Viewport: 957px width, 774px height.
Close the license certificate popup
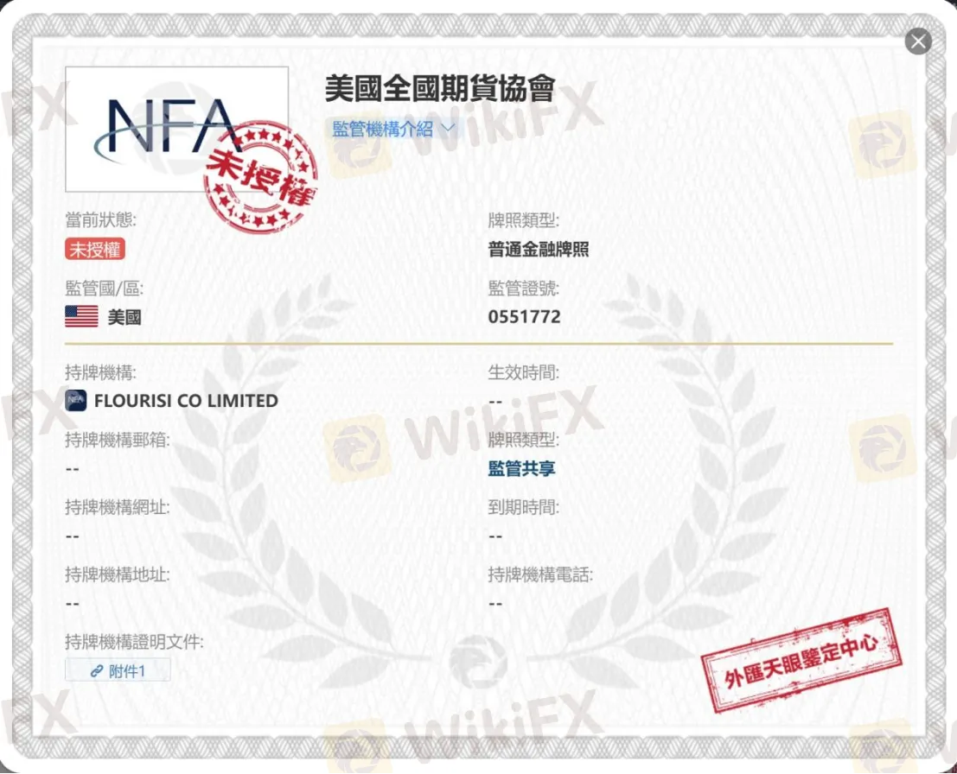(x=918, y=41)
